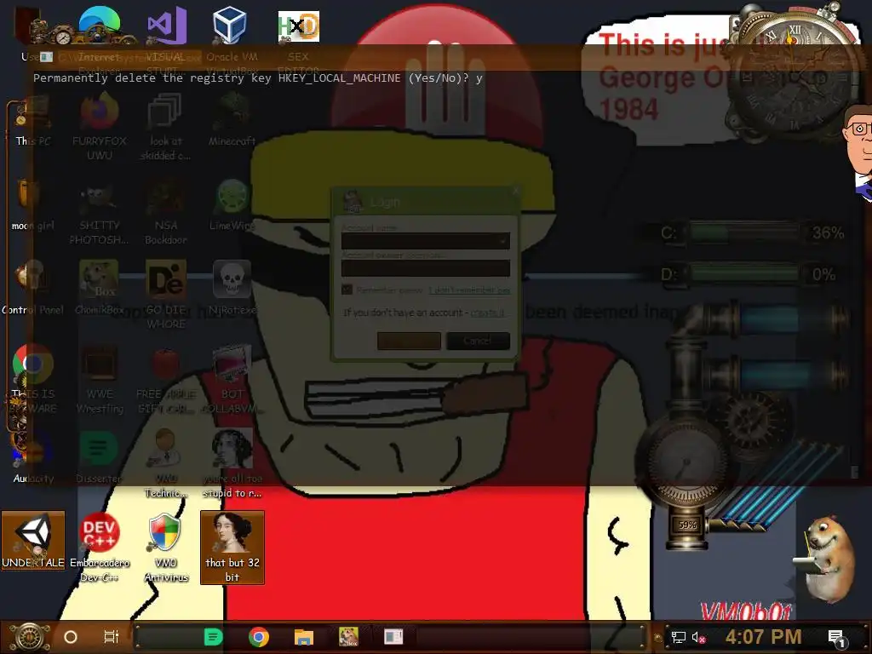The width and height of the screenshot is (872, 654).
Task: Click the D: drive 0% usage bar
Action: click(744, 274)
